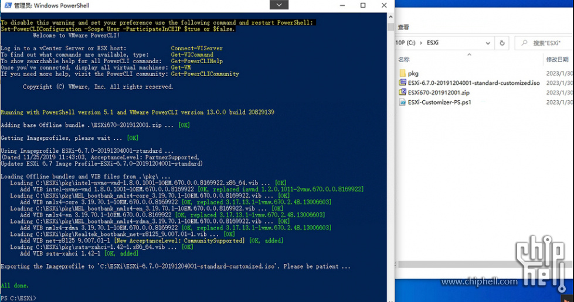Click the 'All done.' output line

[15, 286]
